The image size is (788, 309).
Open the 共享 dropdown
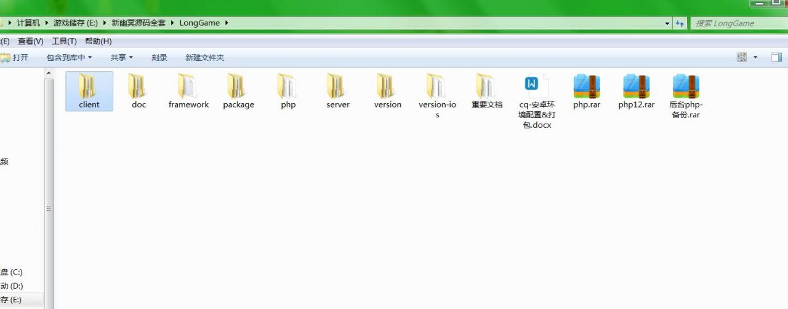pos(121,57)
